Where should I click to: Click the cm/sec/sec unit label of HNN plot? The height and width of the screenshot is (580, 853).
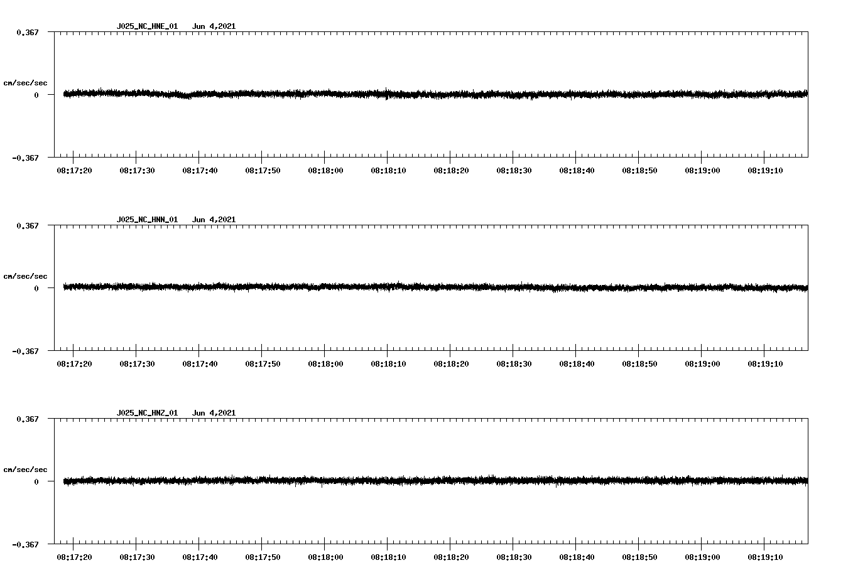[25, 276]
